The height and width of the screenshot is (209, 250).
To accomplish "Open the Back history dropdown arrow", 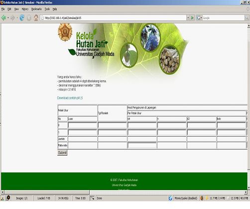I will [x=8, y=18].
